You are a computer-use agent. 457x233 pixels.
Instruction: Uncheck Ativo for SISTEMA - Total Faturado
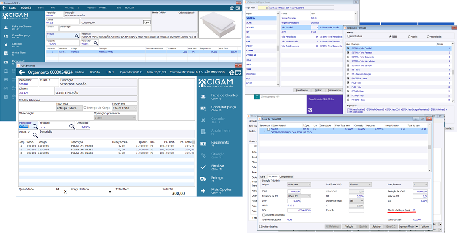tap(348, 53)
